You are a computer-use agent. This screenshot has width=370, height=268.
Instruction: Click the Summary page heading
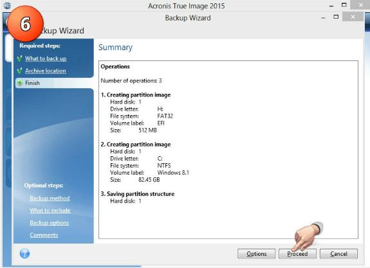115,48
